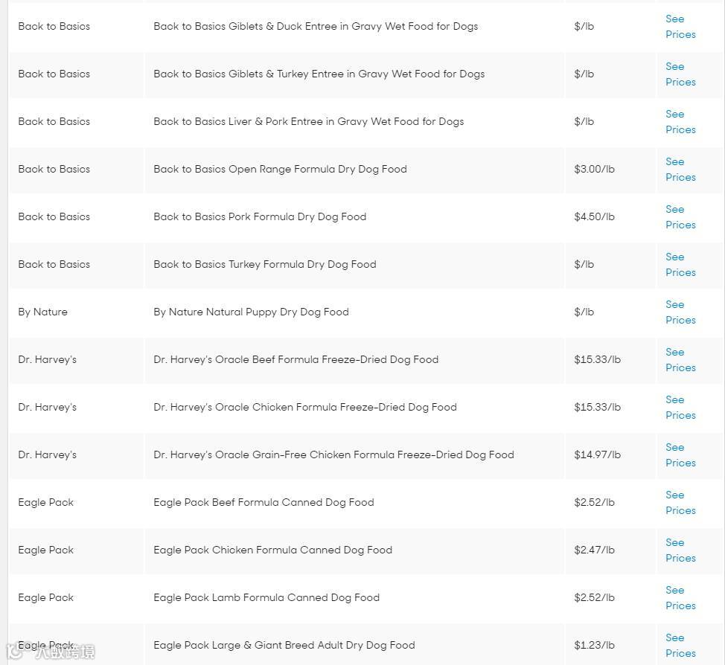Select Dr. Harvey's Oracle Beef Formula product name

pyautogui.click(x=296, y=359)
